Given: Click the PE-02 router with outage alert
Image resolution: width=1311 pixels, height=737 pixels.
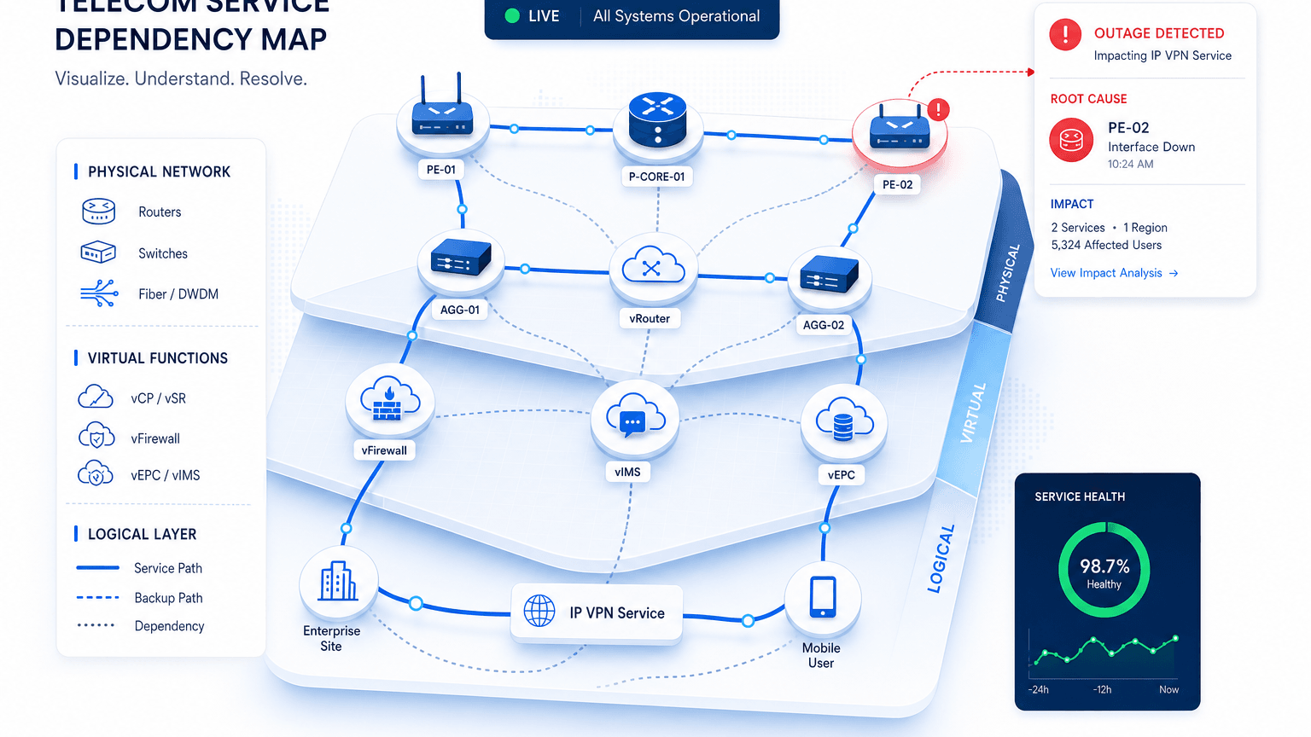Looking at the screenshot, I should [899, 131].
